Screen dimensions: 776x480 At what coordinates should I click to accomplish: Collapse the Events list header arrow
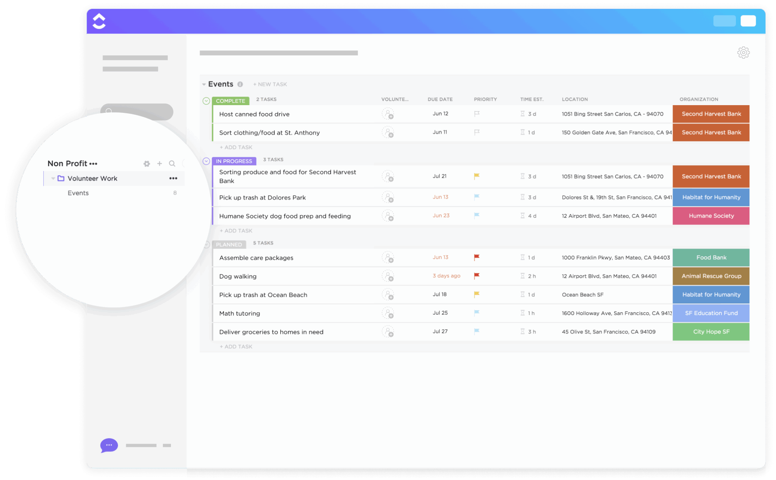tap(204, 85)
